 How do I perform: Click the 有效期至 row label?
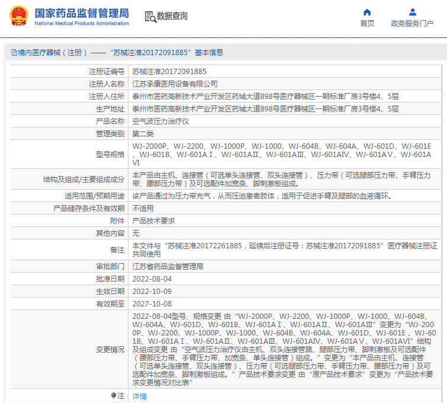110,304
